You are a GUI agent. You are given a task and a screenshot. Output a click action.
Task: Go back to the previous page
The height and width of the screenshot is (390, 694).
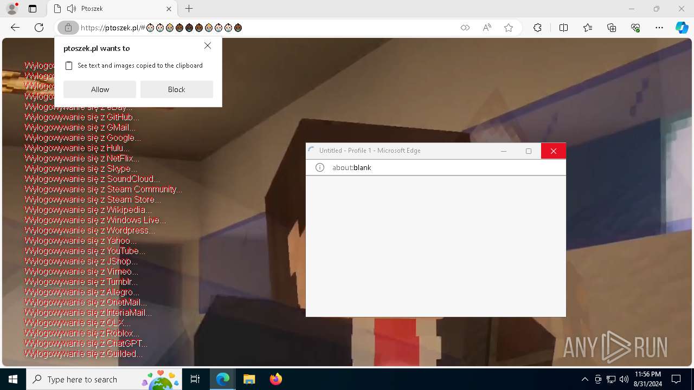click(x=15, y=28)
